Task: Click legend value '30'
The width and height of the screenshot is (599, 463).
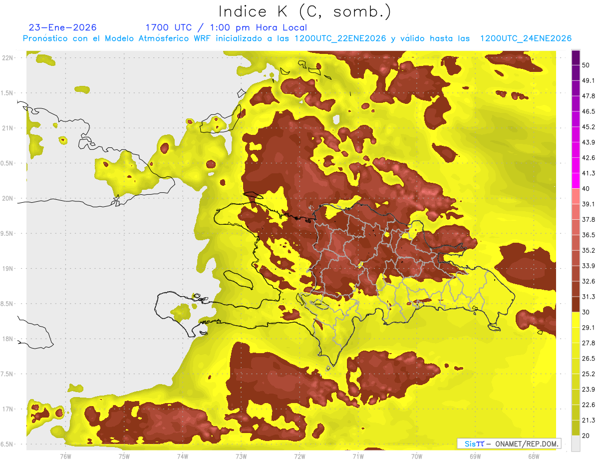Action: click(x=586, y=312)
